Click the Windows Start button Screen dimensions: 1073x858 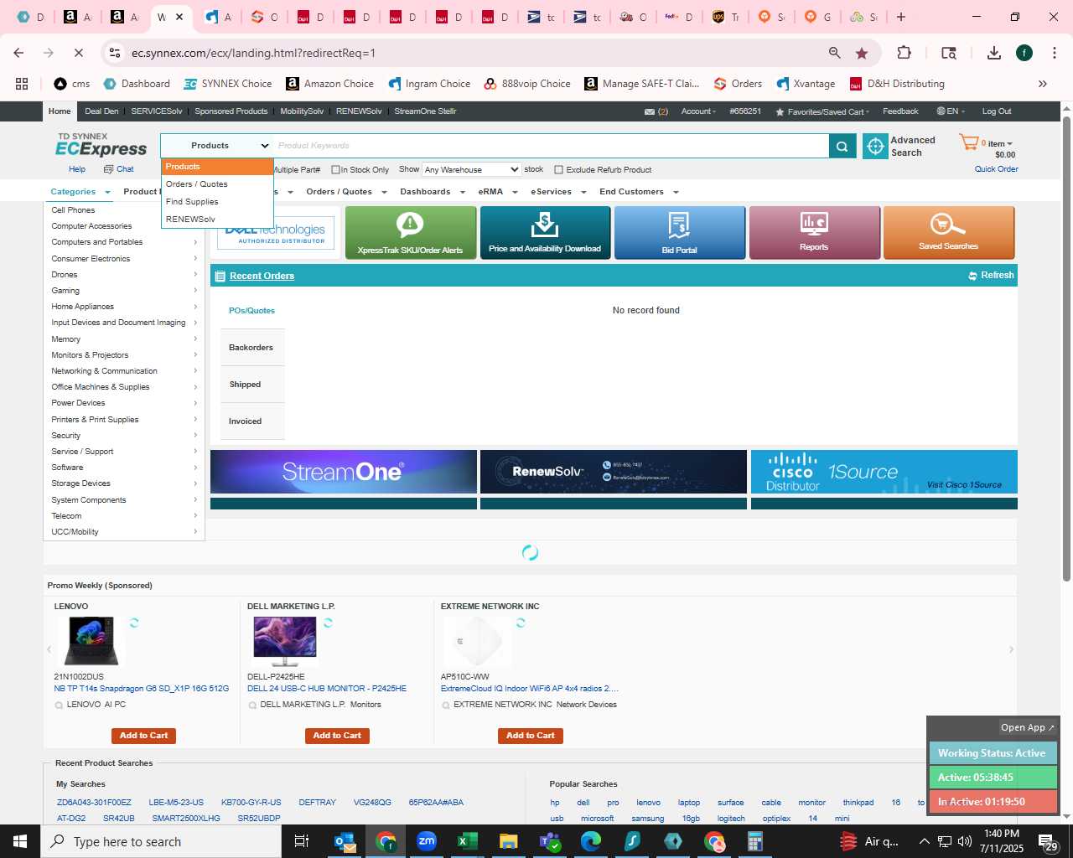pos(20,841)
